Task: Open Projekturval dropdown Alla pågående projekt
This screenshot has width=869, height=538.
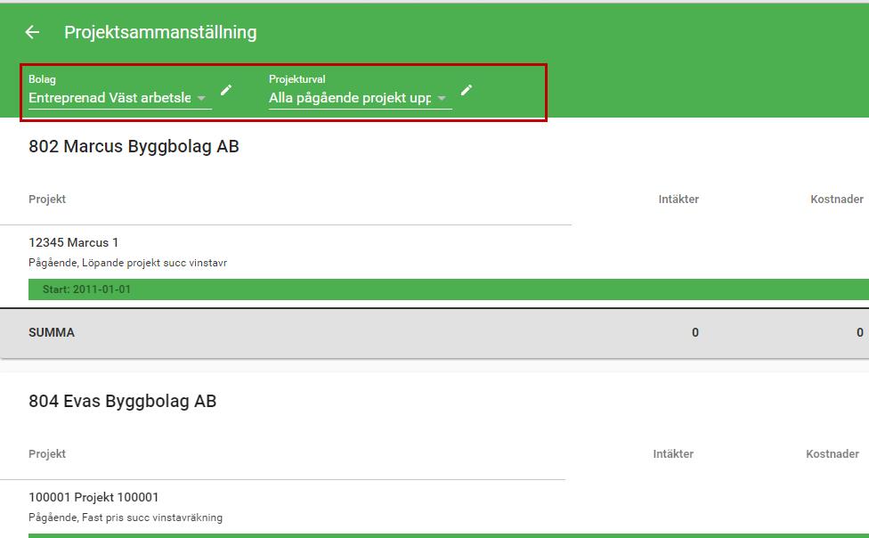Action: 361,98
